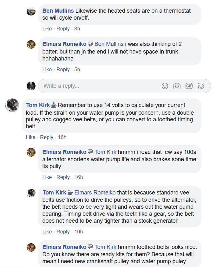Click Ben Mullins' profile picture
Viewport: 216px width, 267px height.
(x=31, y=11)
